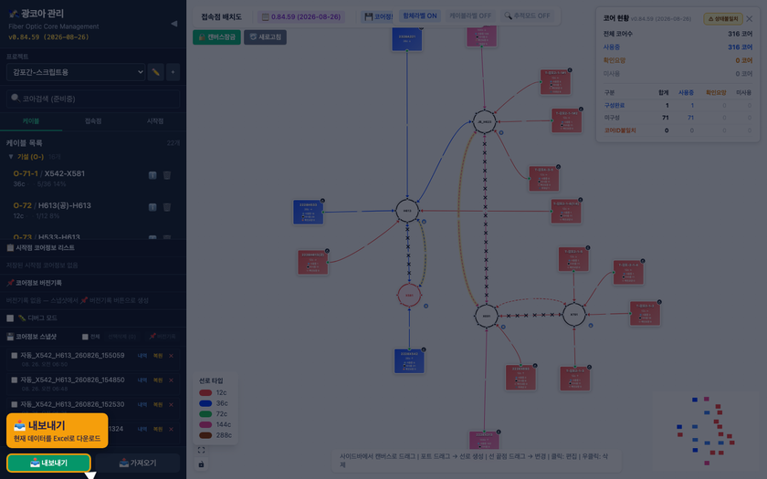Click 선택삭제 (0) in snapshot header
This screenshot has width=767, height=479.
tap(121, 337)
